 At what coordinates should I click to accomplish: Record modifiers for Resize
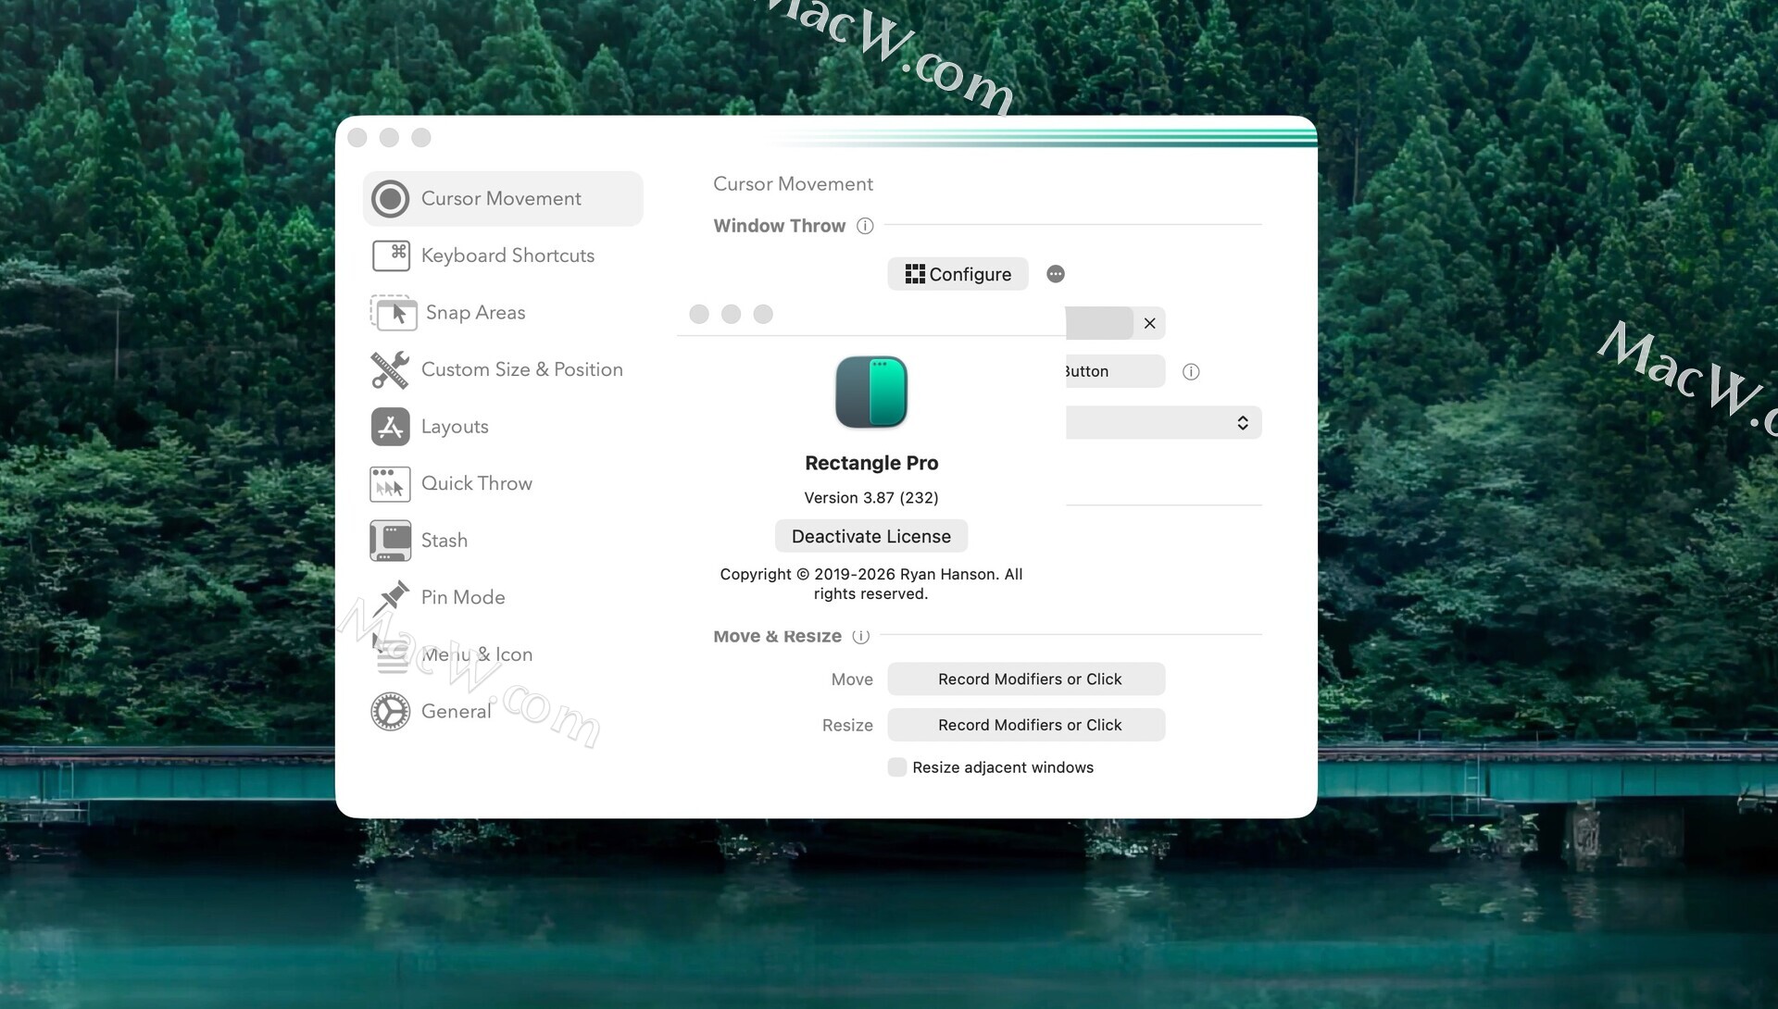coord(1026,725)
